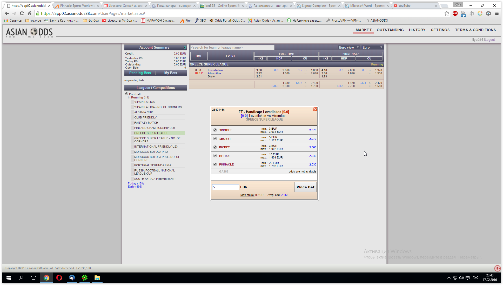Click the AdBlock Plus extension icon
Image resolution: width=503 pixels, height=285 pixels.
[x=455, y=14]
